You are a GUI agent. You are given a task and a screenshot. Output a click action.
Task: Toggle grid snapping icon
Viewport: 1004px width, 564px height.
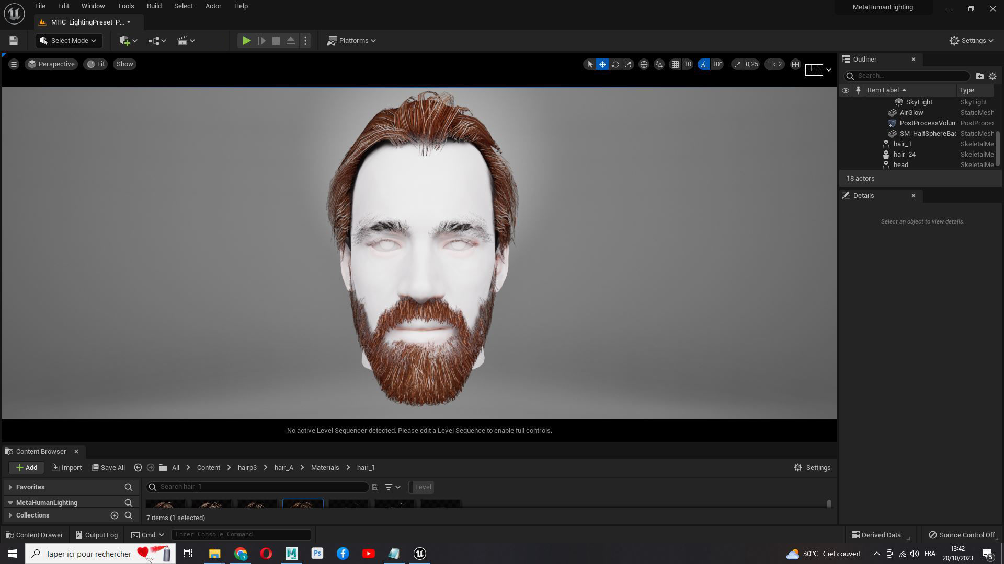(675, 64)
